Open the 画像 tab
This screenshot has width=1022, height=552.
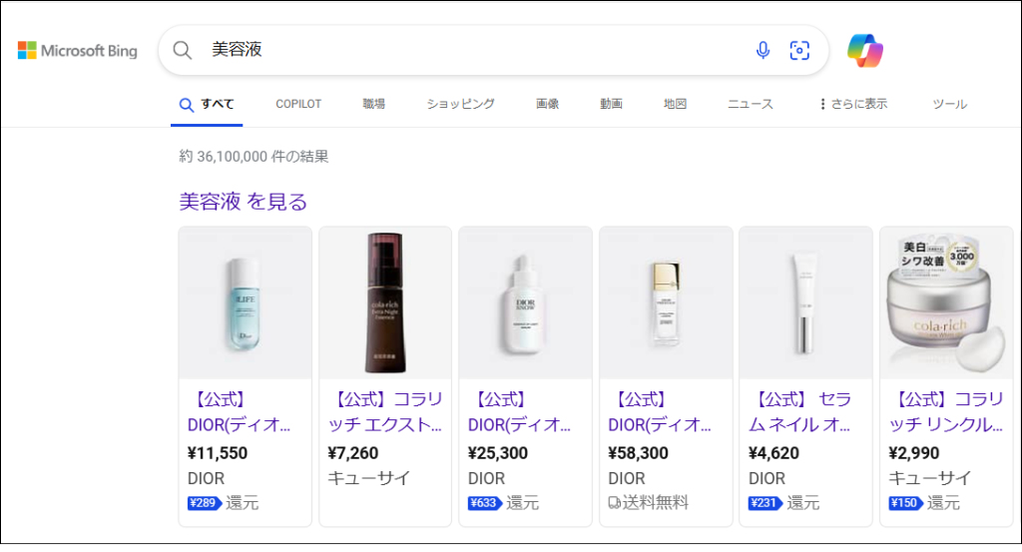point(548,104)
